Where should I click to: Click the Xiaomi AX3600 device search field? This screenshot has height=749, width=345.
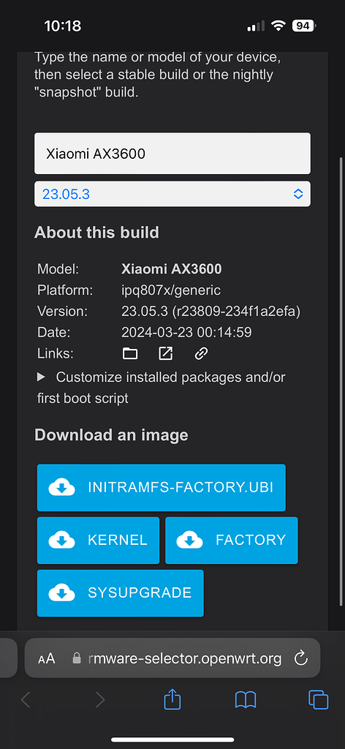(172, 154)
